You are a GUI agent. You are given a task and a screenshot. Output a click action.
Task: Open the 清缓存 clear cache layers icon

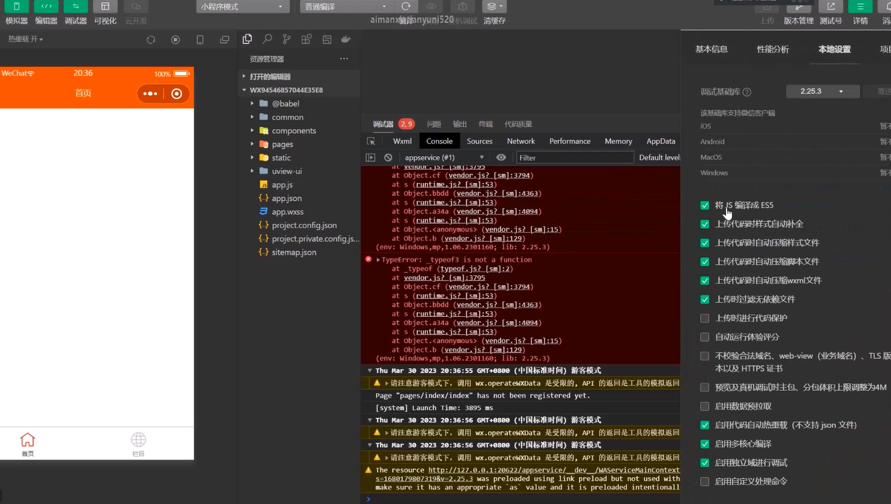(x=494, y=6)
